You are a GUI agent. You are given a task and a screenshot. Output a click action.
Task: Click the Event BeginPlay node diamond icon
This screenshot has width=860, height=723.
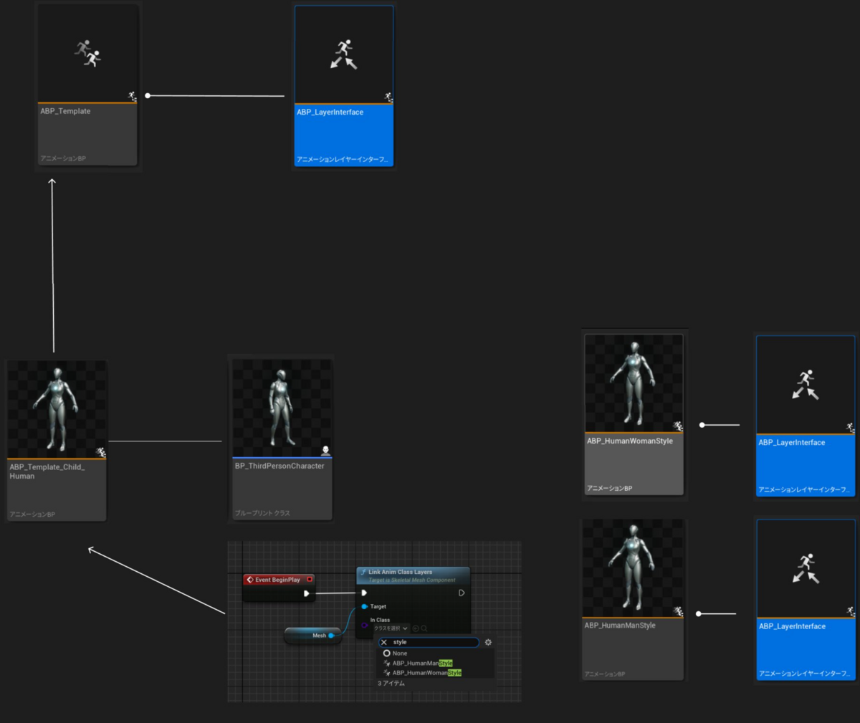pos(252,579)
